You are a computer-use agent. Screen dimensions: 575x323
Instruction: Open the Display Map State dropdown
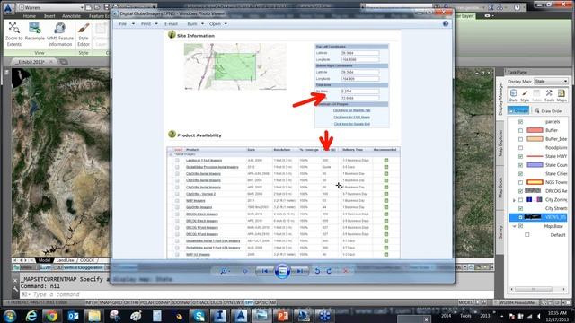551,81
